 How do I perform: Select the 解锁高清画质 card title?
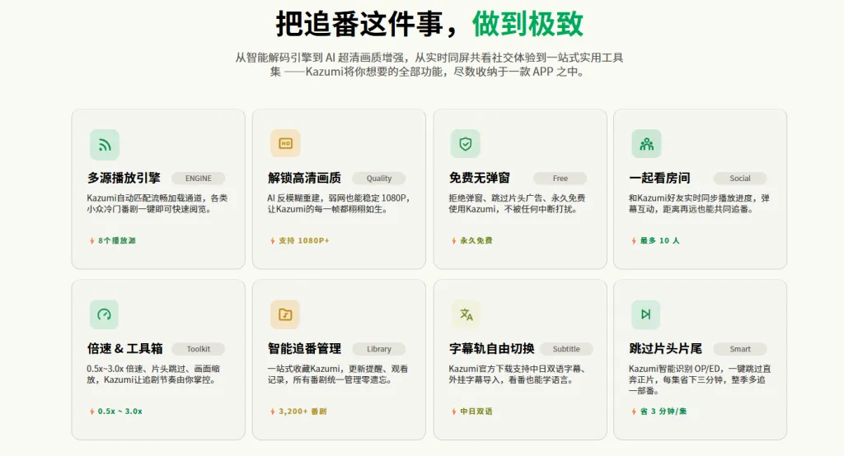tap(305, 178)
